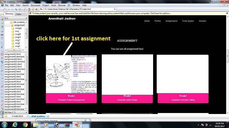Select file assignment11.html in the list

(x=13, y=64)
